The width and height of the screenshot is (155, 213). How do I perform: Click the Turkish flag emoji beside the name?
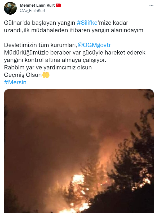click(x=58, y=5)
